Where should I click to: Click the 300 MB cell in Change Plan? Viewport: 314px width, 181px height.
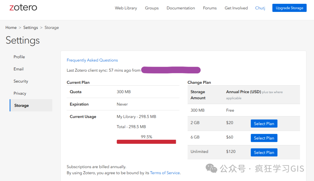point(197,110)
